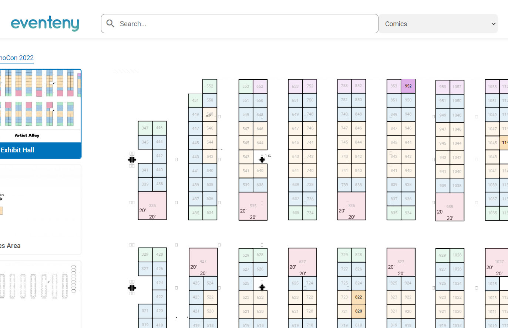Viewport: 508px width, 328px height.
Task: Click the Artist Alley label
Action: [27, 135]
